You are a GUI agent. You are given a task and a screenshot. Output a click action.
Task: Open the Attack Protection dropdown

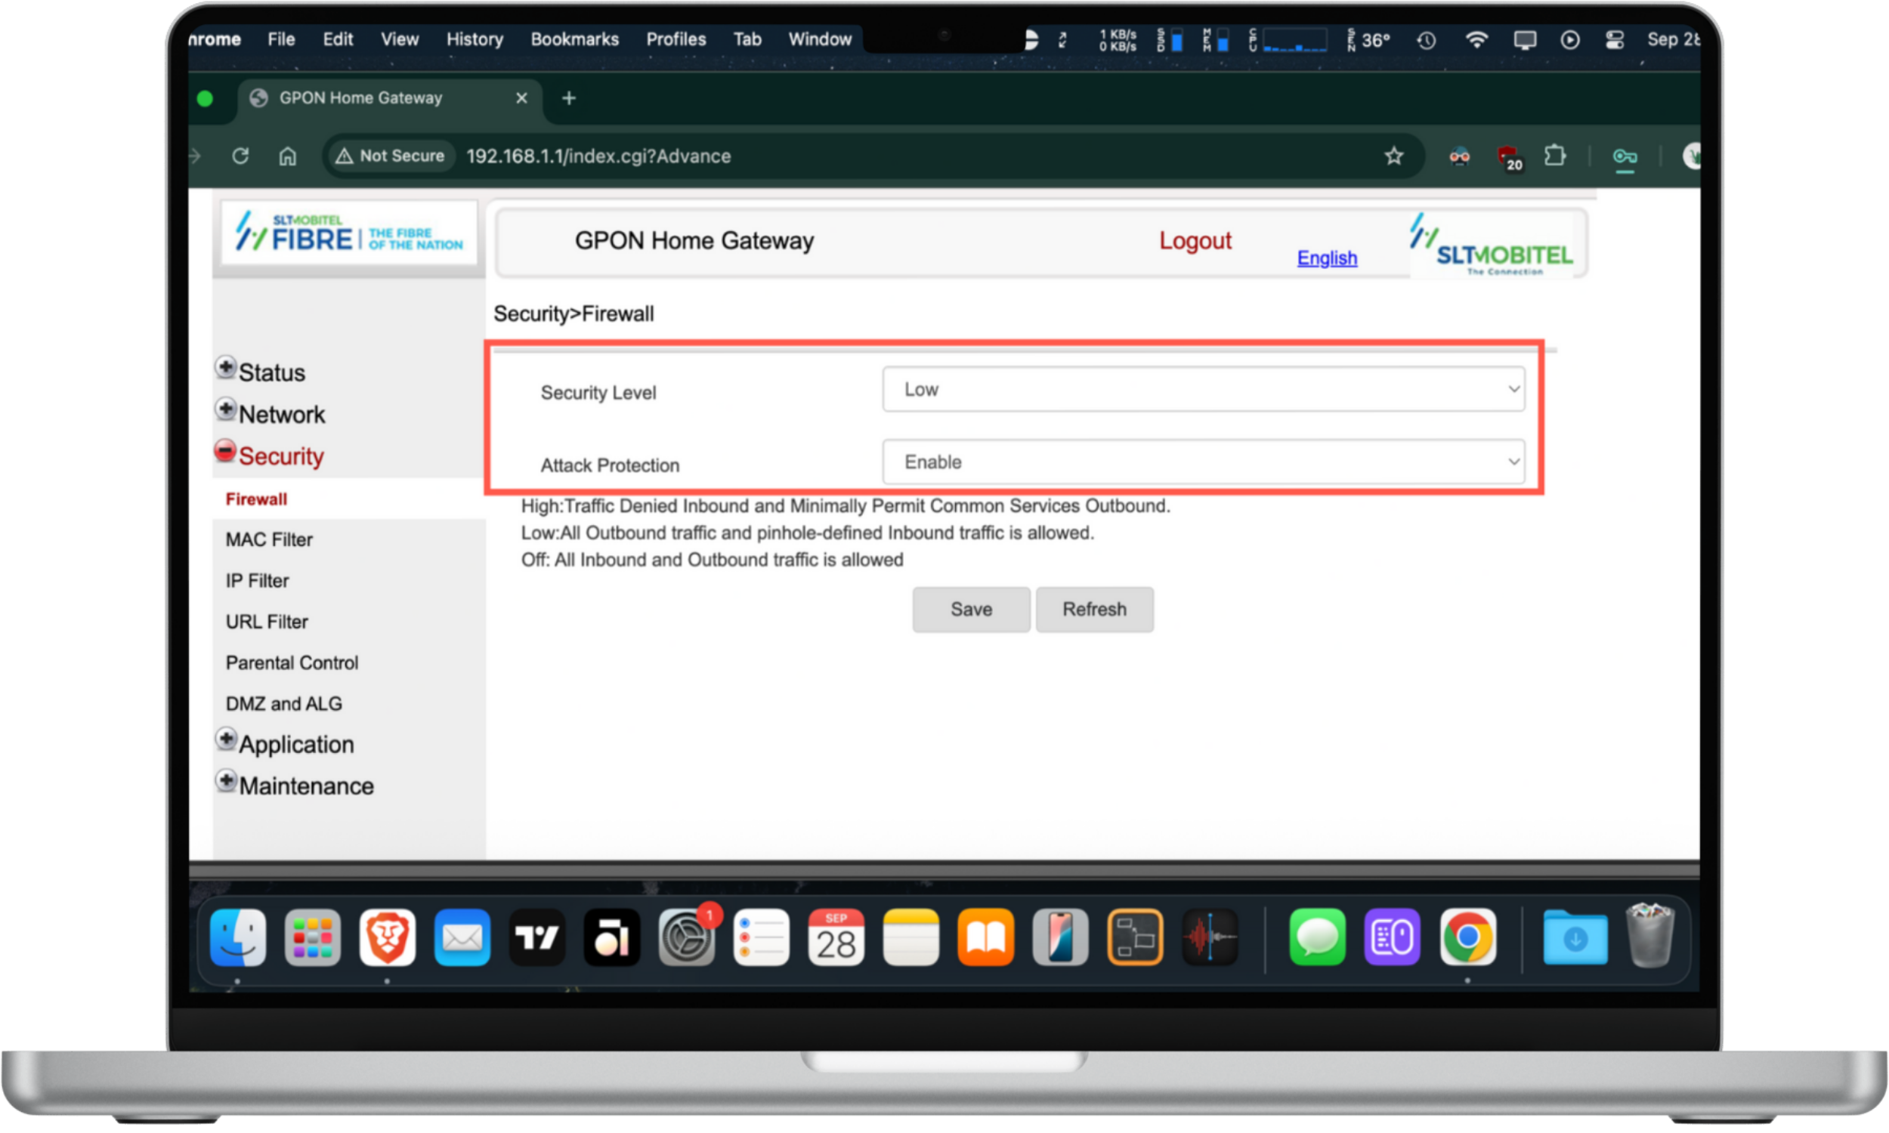(1204, 462)
